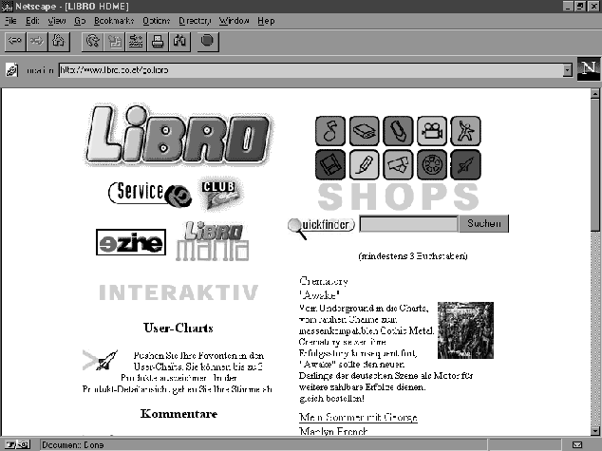Open the Bookmarks menu

pos(114,21)
